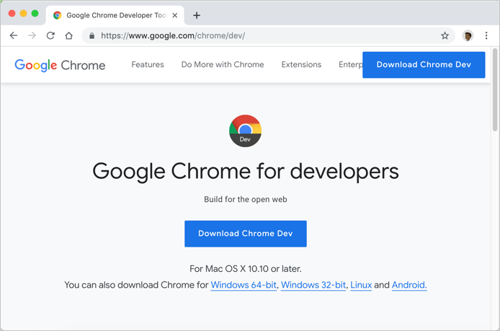
Task: Click the Build for the open web text
Action: click(x=246, y=200)
